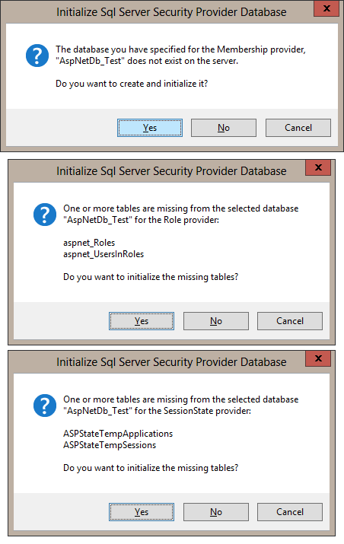Click Yes in the Membership provider dialog
The image size is (344, 544).
click(150, 128)
